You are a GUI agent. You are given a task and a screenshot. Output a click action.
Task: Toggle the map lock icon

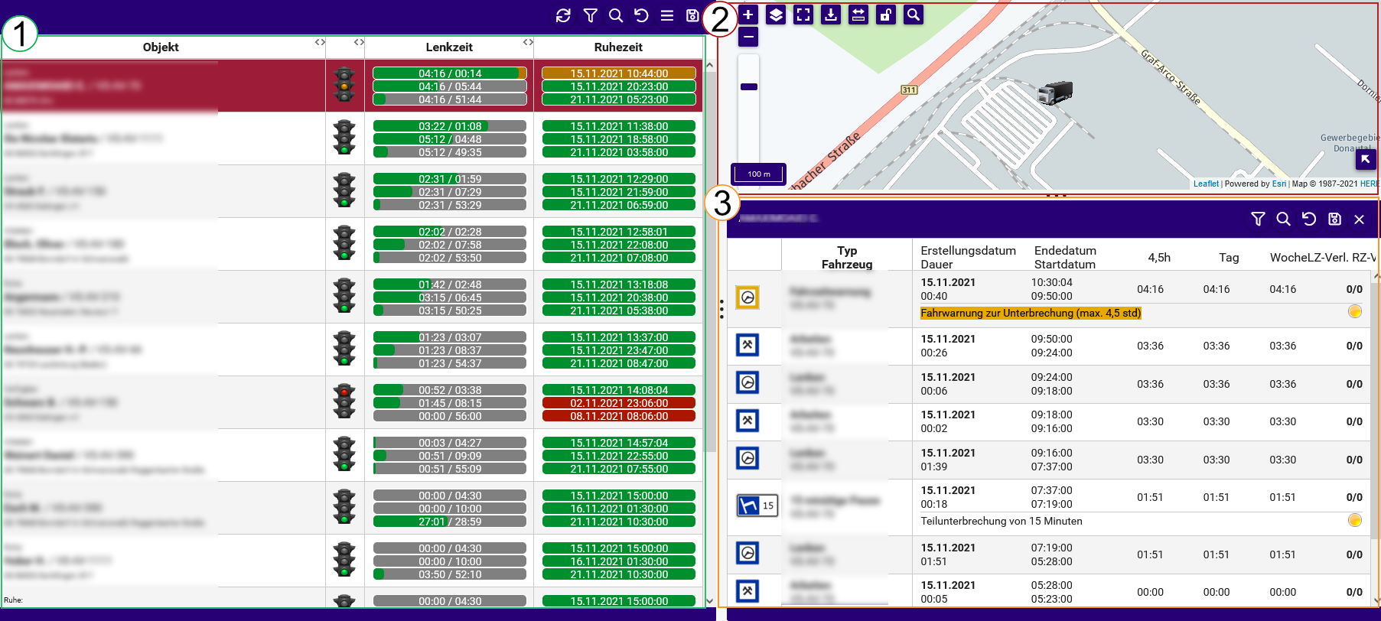[886, 15]
